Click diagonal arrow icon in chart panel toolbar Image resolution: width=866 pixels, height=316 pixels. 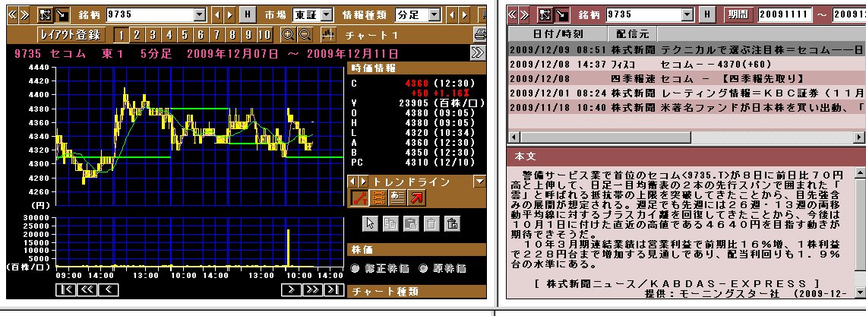[x=62, y=15]
